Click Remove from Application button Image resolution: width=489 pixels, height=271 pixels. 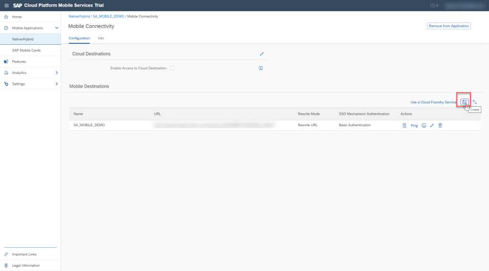point(448,26)
